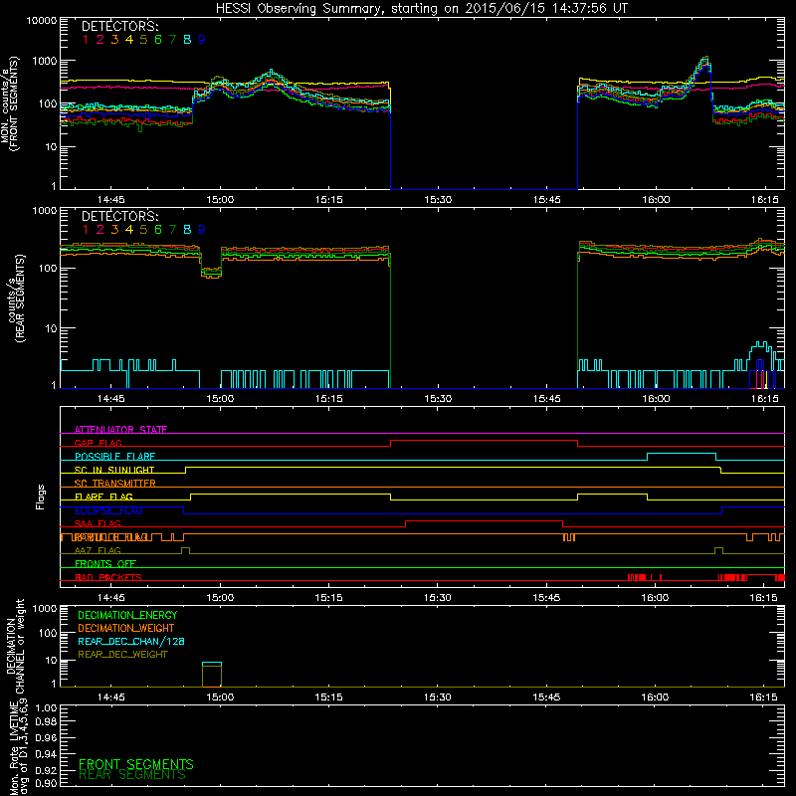Click the 0.90 tick on livetime axis
Screen dimensions: 796x796
46,783
